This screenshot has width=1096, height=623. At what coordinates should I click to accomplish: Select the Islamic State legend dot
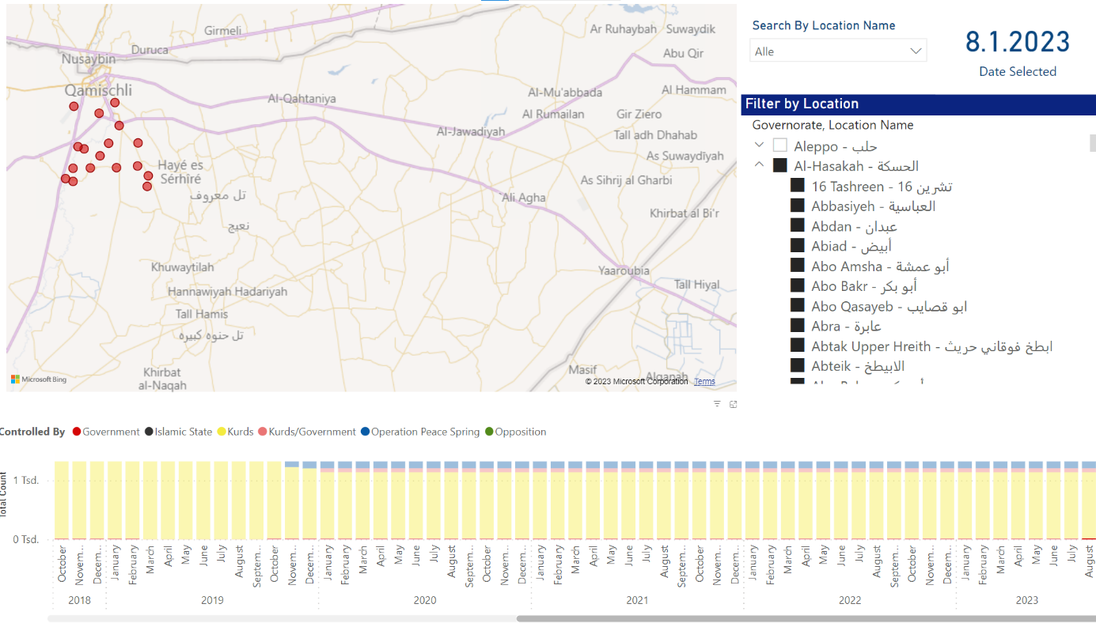(x=149, y=432)
